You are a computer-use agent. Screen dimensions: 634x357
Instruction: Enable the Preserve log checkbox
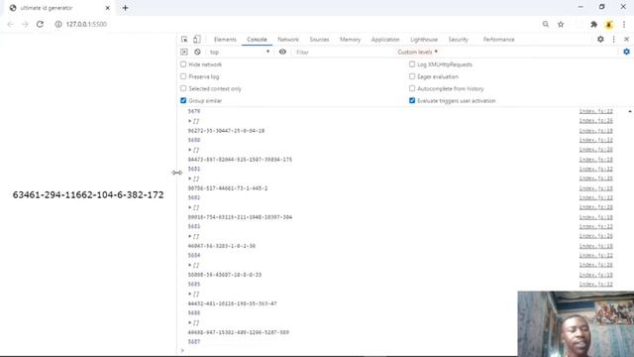tap(183, 76)
